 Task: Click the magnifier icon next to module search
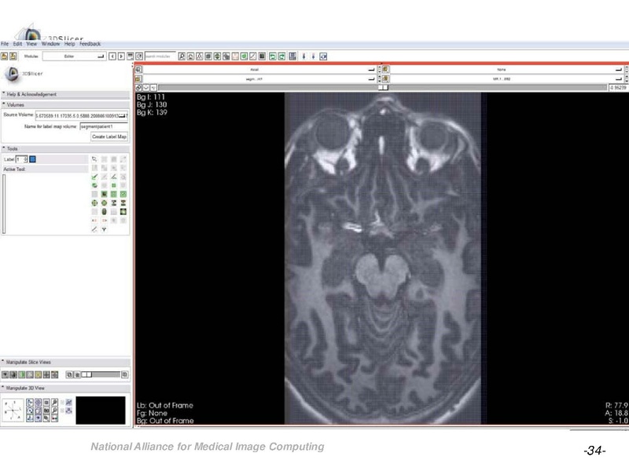(182, 57)
